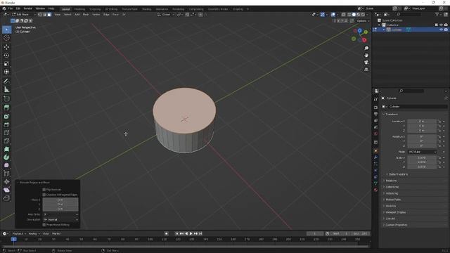The height and width of the screenshot is (253, 450).
Task: Click the Scale X value field
Action: point(422,157)
